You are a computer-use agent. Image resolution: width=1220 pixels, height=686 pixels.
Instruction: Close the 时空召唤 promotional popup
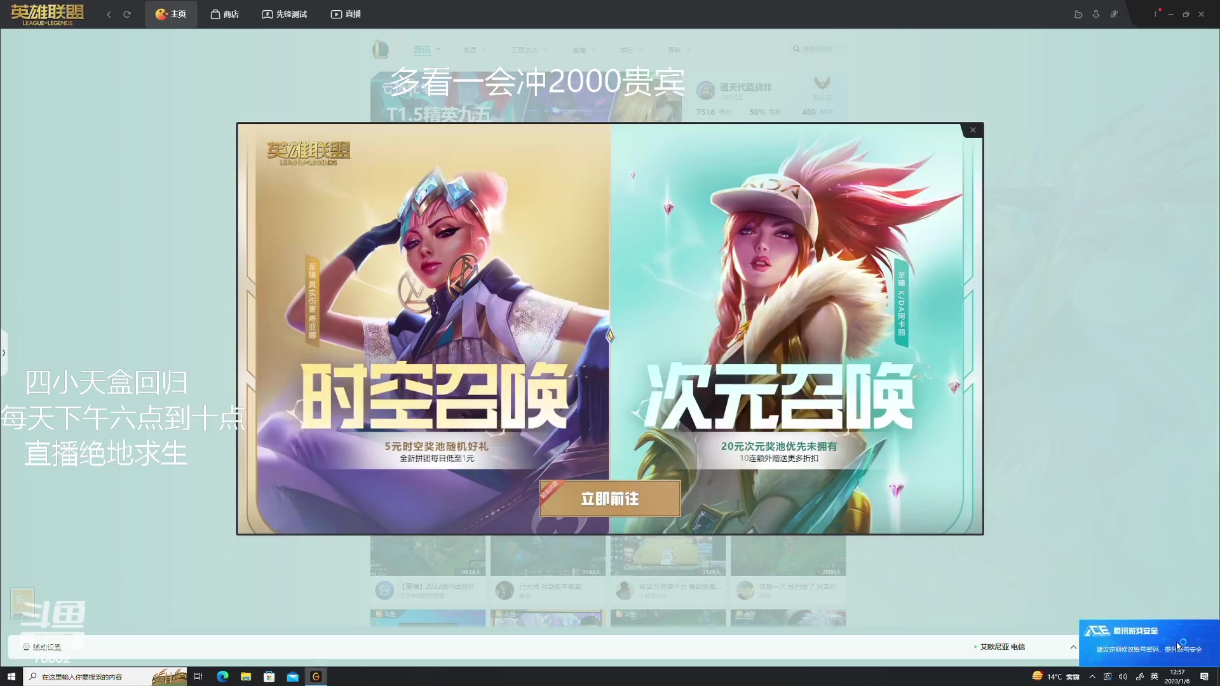tap(972, 130)
